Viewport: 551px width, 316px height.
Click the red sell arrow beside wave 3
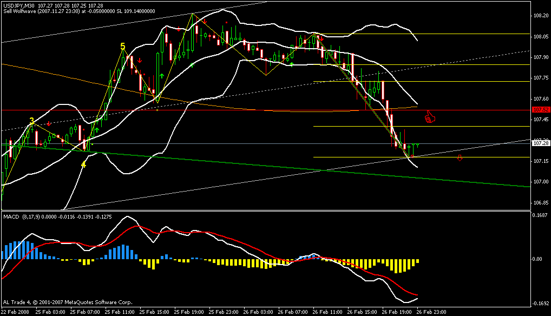coord(49,124)
